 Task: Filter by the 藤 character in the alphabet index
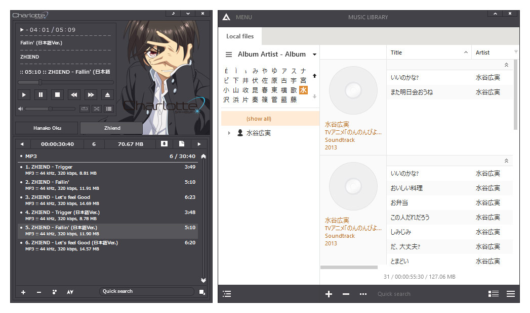click(294, 99)
